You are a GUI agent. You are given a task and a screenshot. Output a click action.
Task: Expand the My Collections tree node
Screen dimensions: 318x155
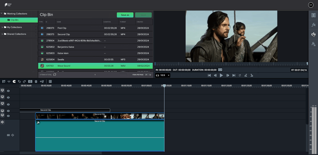pos(2,27)
